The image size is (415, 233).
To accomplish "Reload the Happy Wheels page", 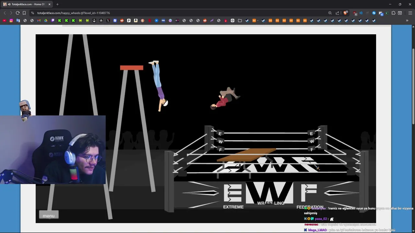I will click(x=18, y=13).
